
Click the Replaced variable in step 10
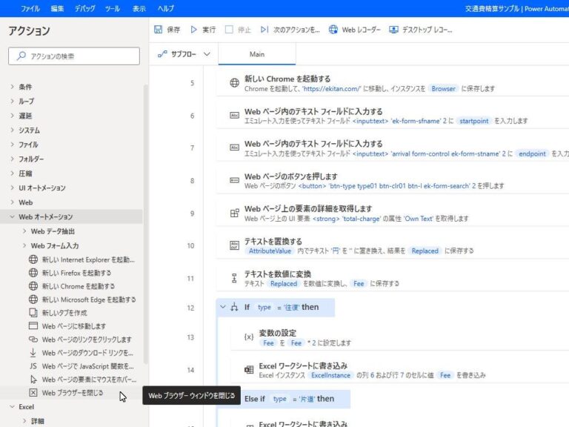[x=425, y=251]
